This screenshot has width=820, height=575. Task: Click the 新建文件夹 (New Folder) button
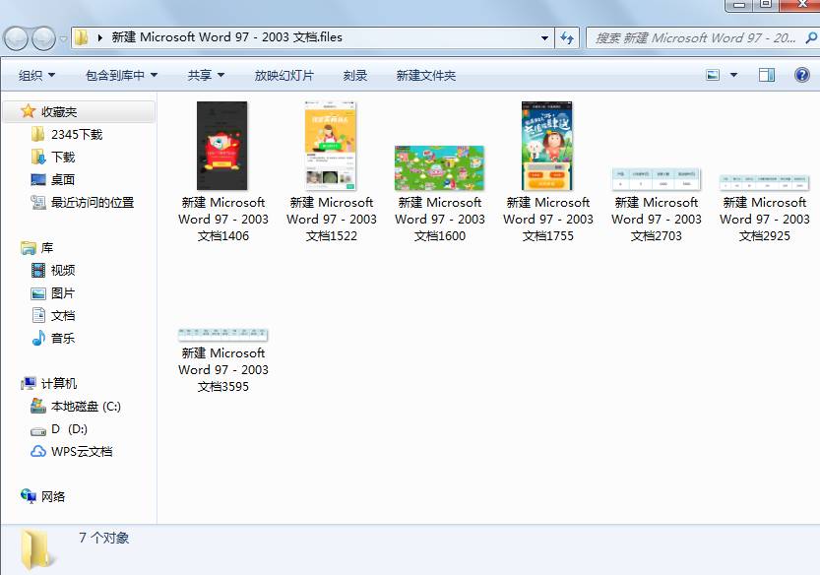click(x=424, y=74)
